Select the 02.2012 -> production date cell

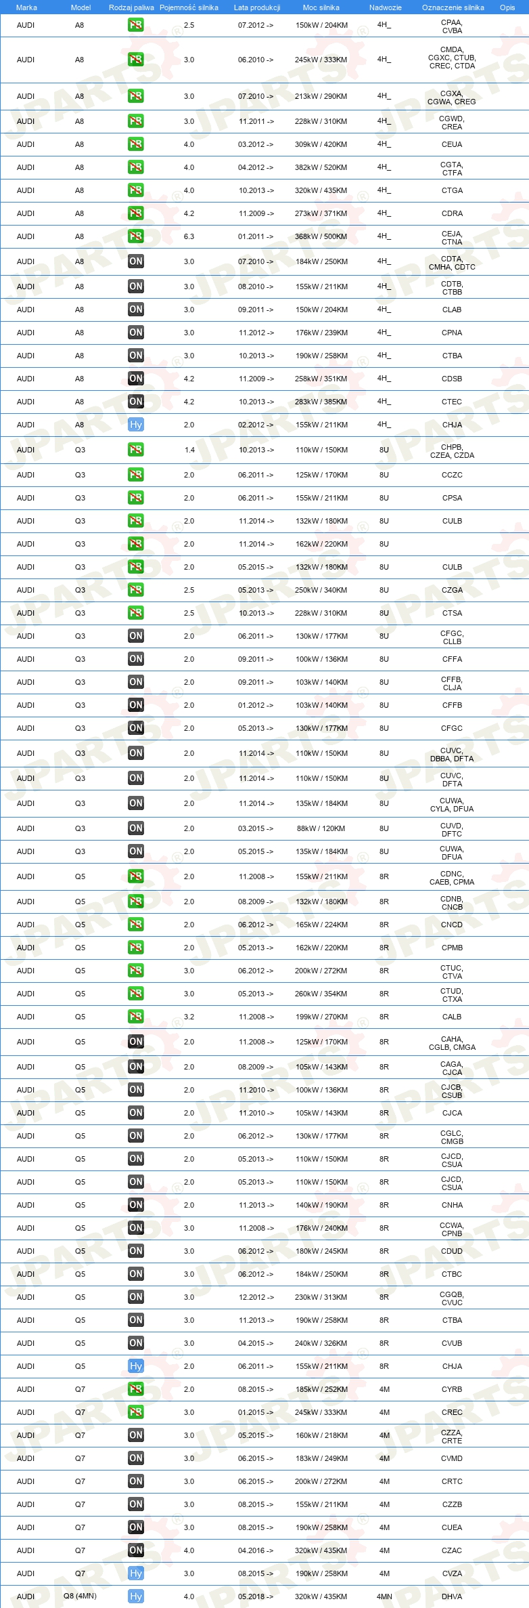(x=256, y=425)
